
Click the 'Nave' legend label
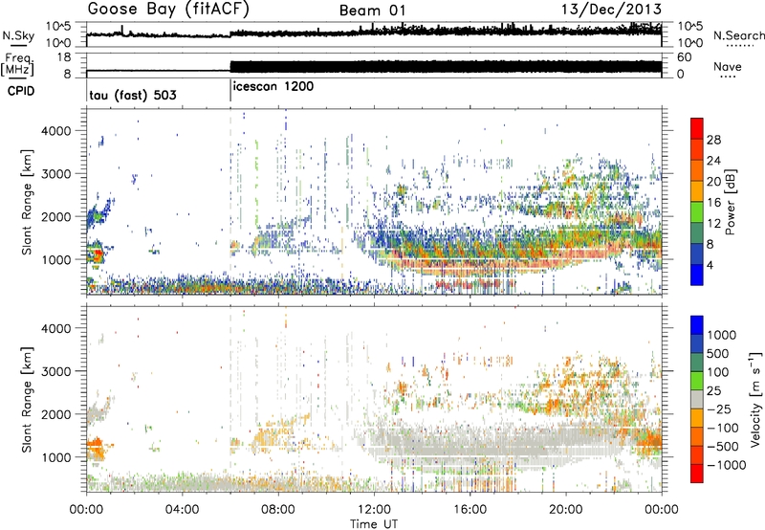[728, 66]
